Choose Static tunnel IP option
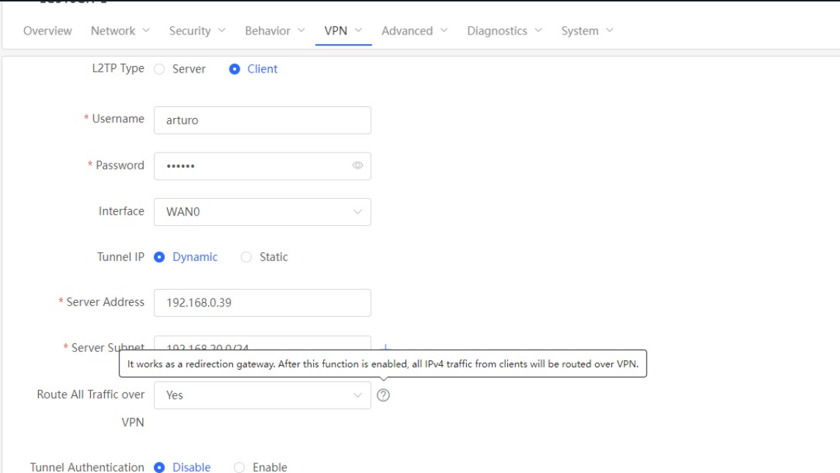 pyautogui.click(x=246, y=257)
